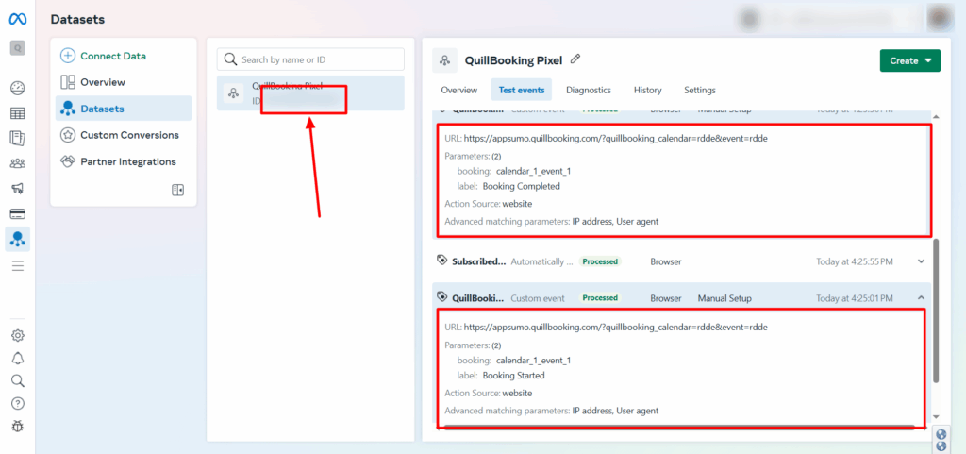Collapse the Booking Started event row
The height and width of the screenshot is (454, 966).
(x=921, y=298)
